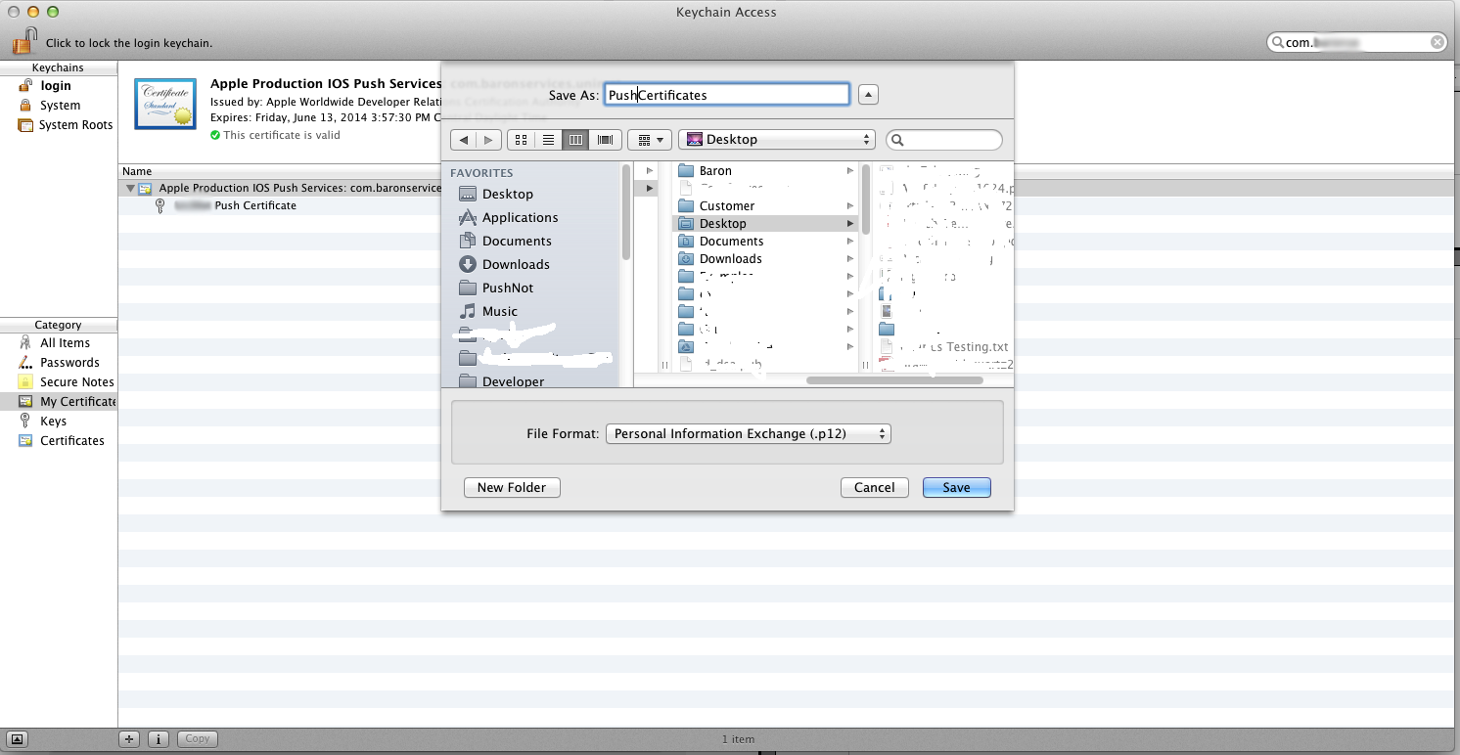Switch save dialog to list view
Image resolution: width=1460 pixels, height=755 pixels.
tap(549, 140)
